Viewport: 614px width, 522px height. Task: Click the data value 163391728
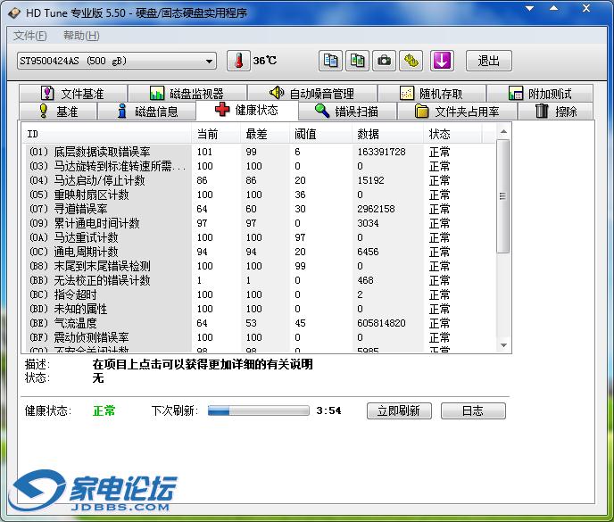tap(381, 152)
